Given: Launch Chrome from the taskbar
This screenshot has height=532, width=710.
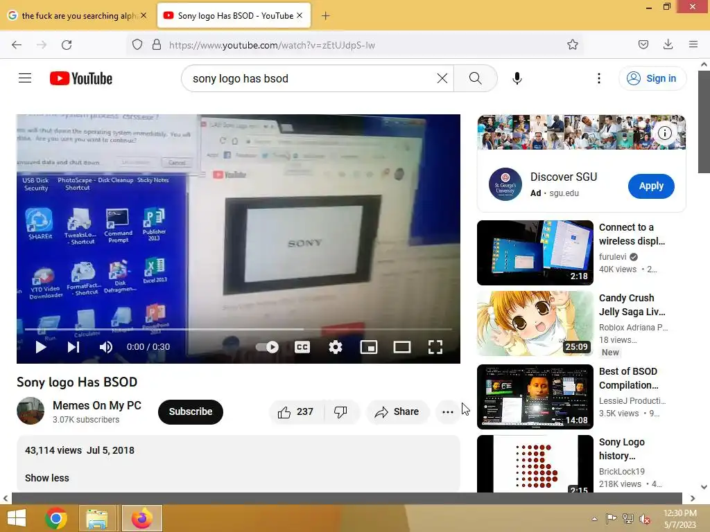Looking at the screenshot, I should click(55, 518).
